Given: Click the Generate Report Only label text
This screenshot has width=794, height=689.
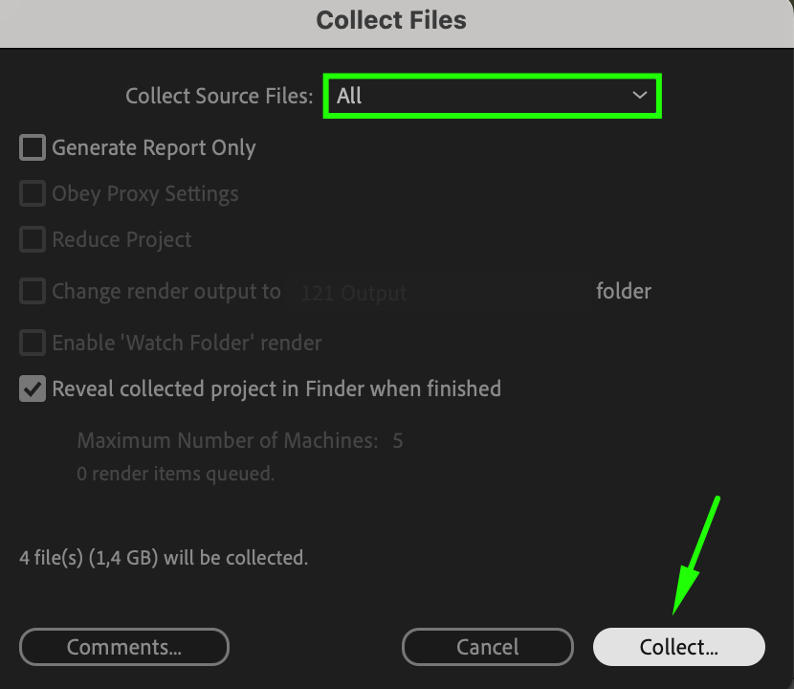Looking at the screenshot, I should tap(154, 147).
